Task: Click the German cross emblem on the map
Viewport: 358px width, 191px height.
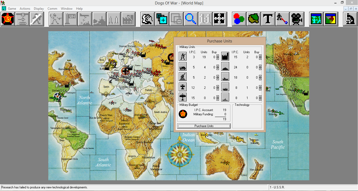Action: 126,71
